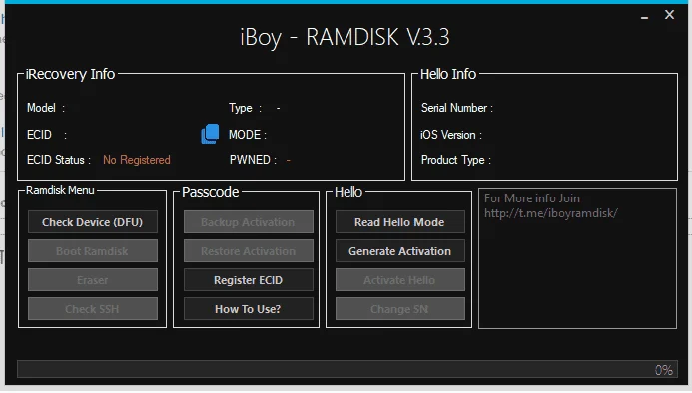Viewport: 692px width, 393px height.
Task: Click the 'Serial Number :' label
Action: pyautogui.click(x=457, y=108)
